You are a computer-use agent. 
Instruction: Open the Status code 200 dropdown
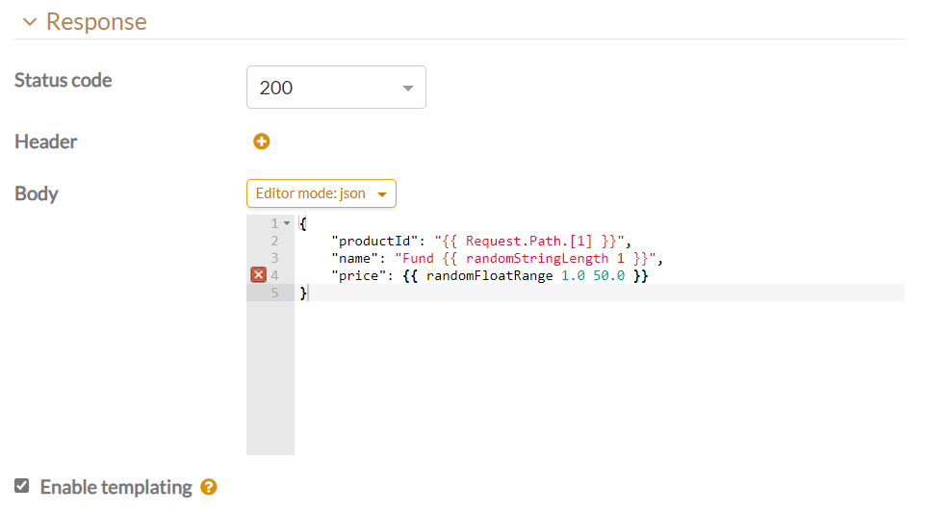(x=336, y=88)
